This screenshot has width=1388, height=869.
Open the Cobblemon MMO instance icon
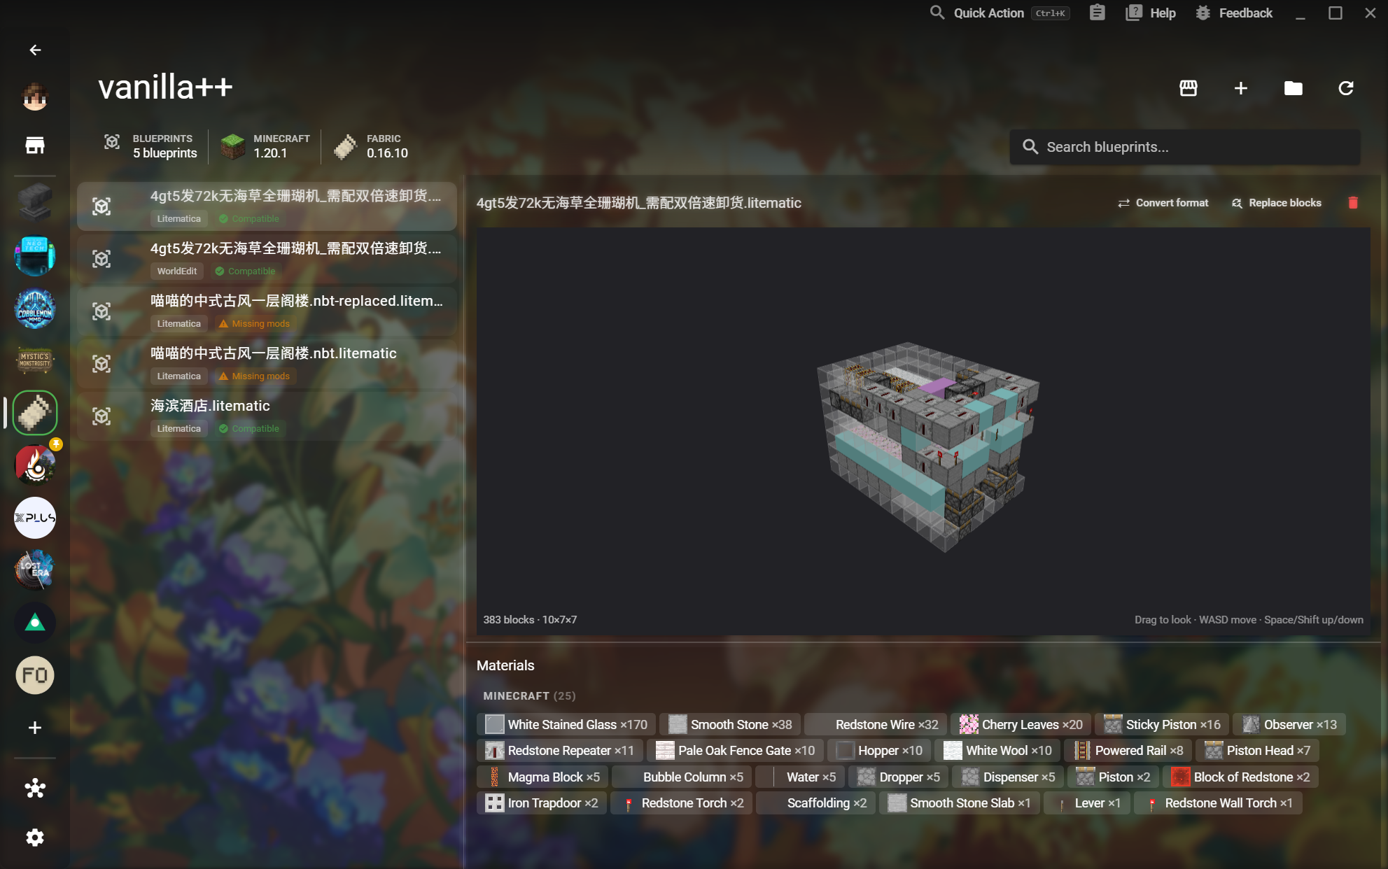click(x=35, y=308)
